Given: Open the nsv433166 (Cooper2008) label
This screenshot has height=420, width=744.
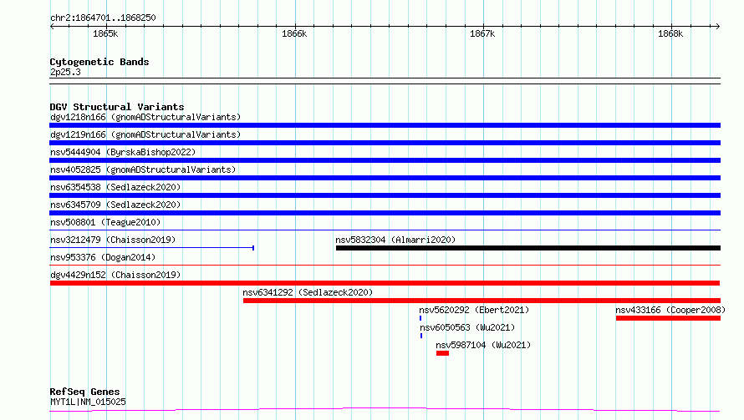Looking at the screenshot, I should (x=670, y=310).
